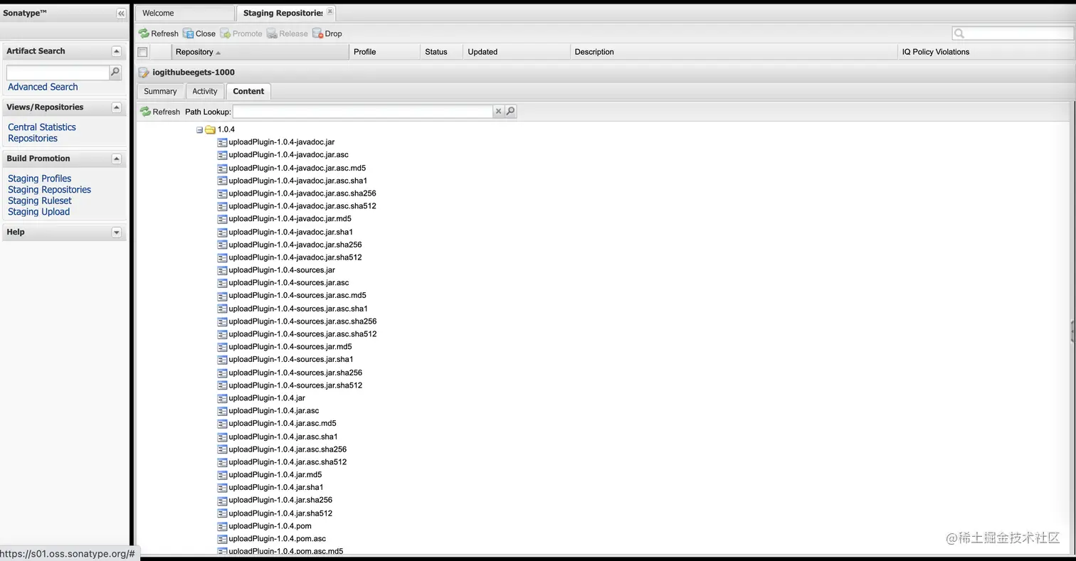Click the Profile column header

pos(384,52)
